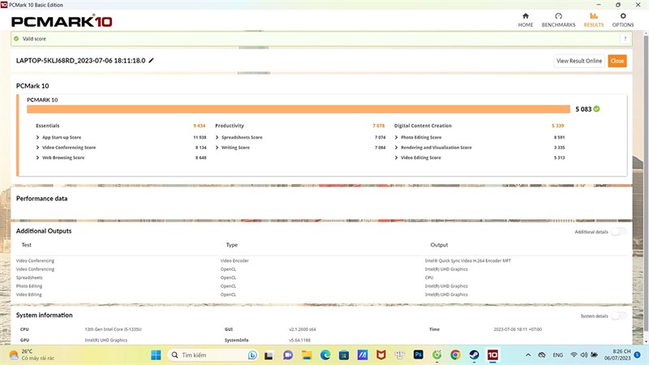Click the help question mark in Valid score bar
This screenshot has width=649, height=365.
coord(625,39)
